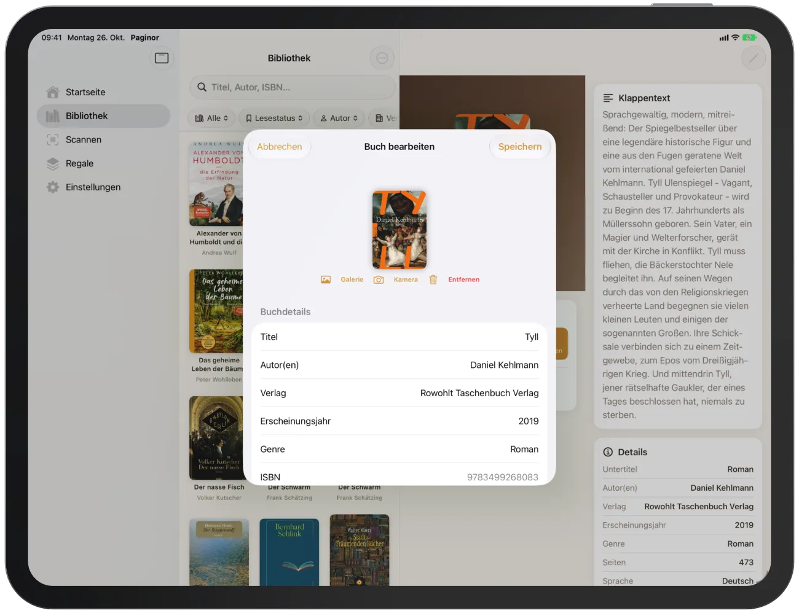
Task: Open the Lesestatus filter dropdown
Action: (274, 118)
